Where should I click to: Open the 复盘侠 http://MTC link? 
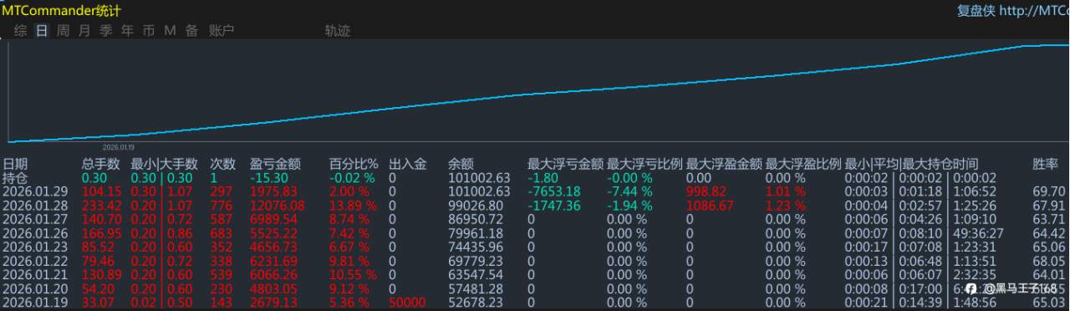tap(1013, 11)
